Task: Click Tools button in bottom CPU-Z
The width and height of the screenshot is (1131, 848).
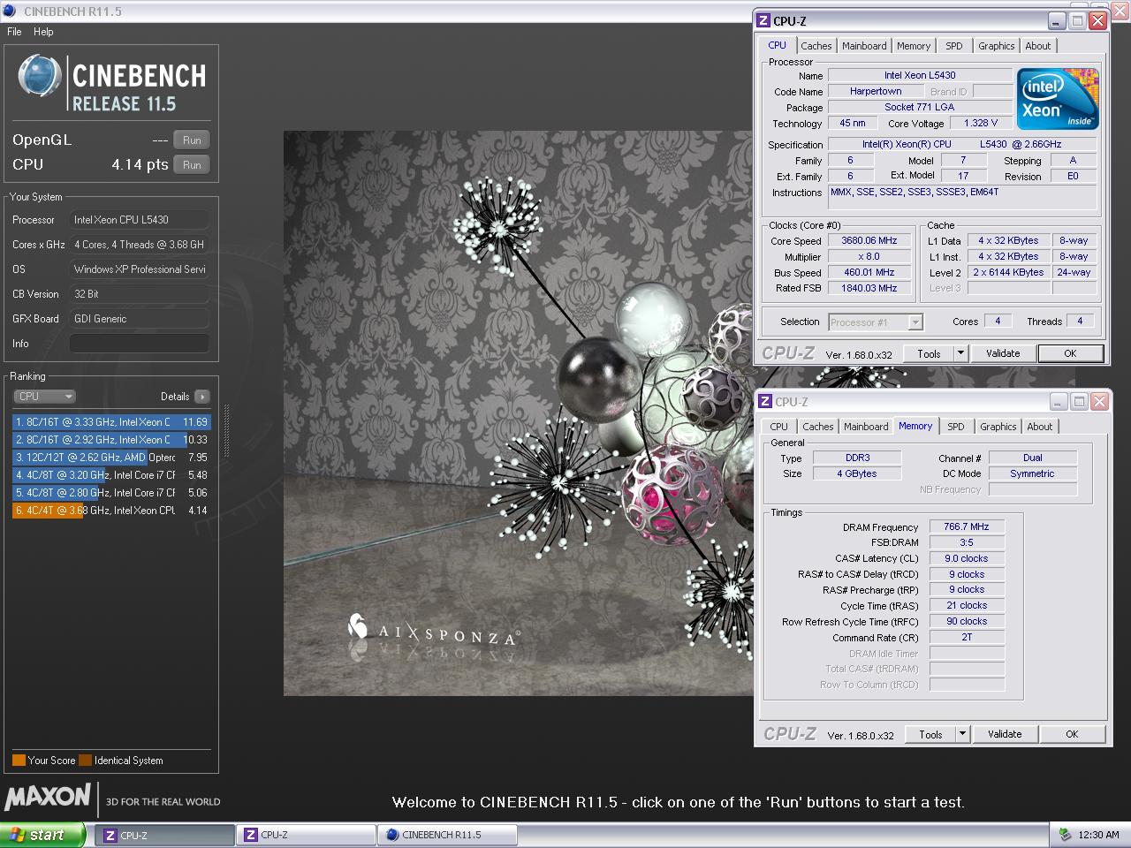Action: coord(930,734)
